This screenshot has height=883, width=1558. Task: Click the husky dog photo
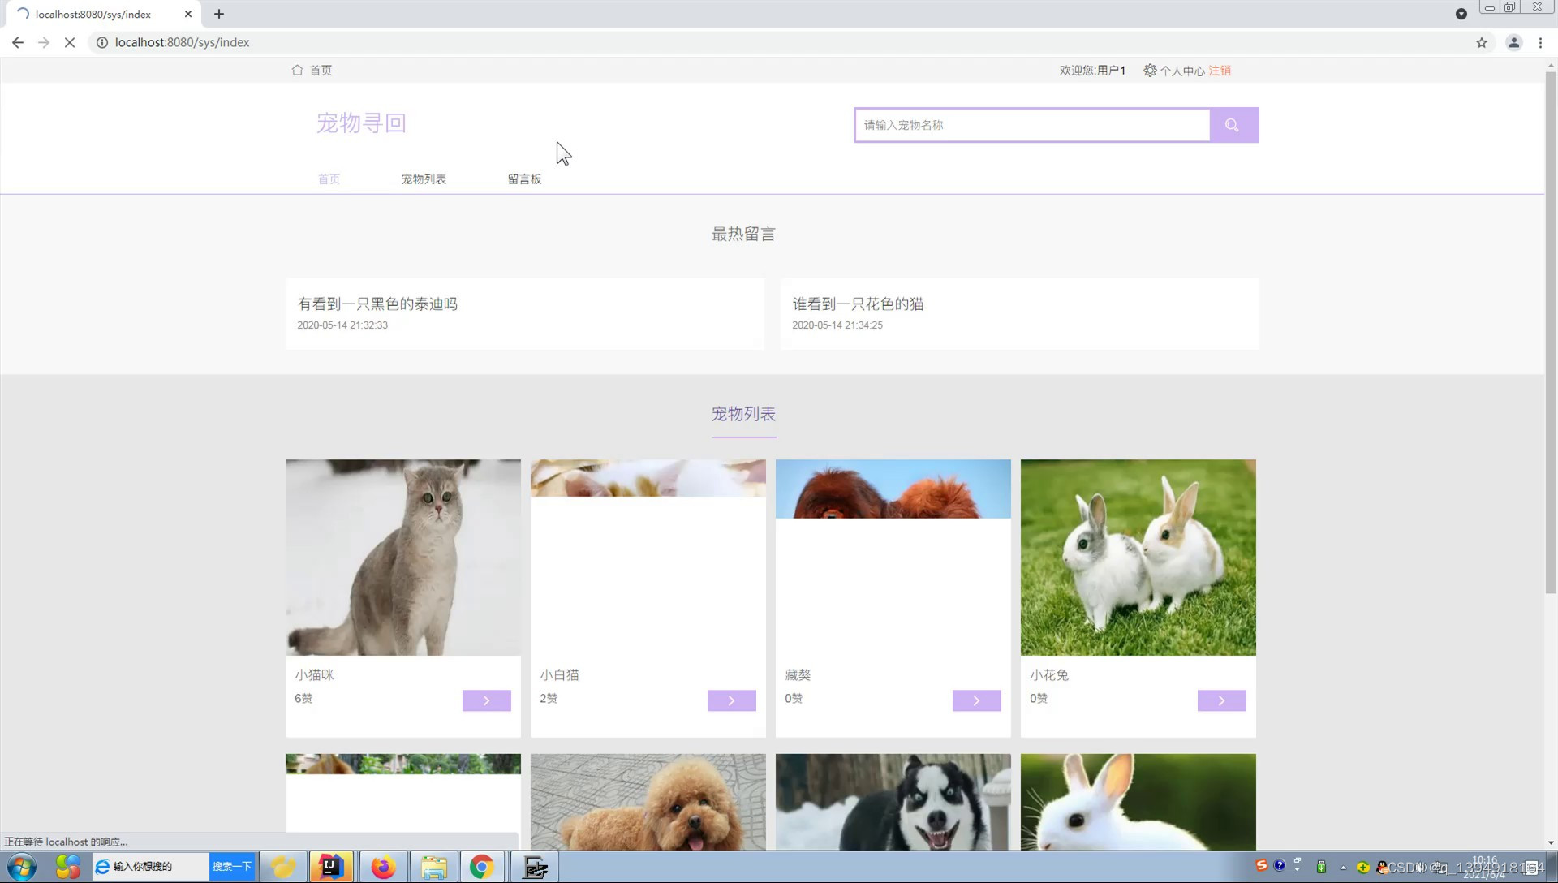click(x=893, y=802)
